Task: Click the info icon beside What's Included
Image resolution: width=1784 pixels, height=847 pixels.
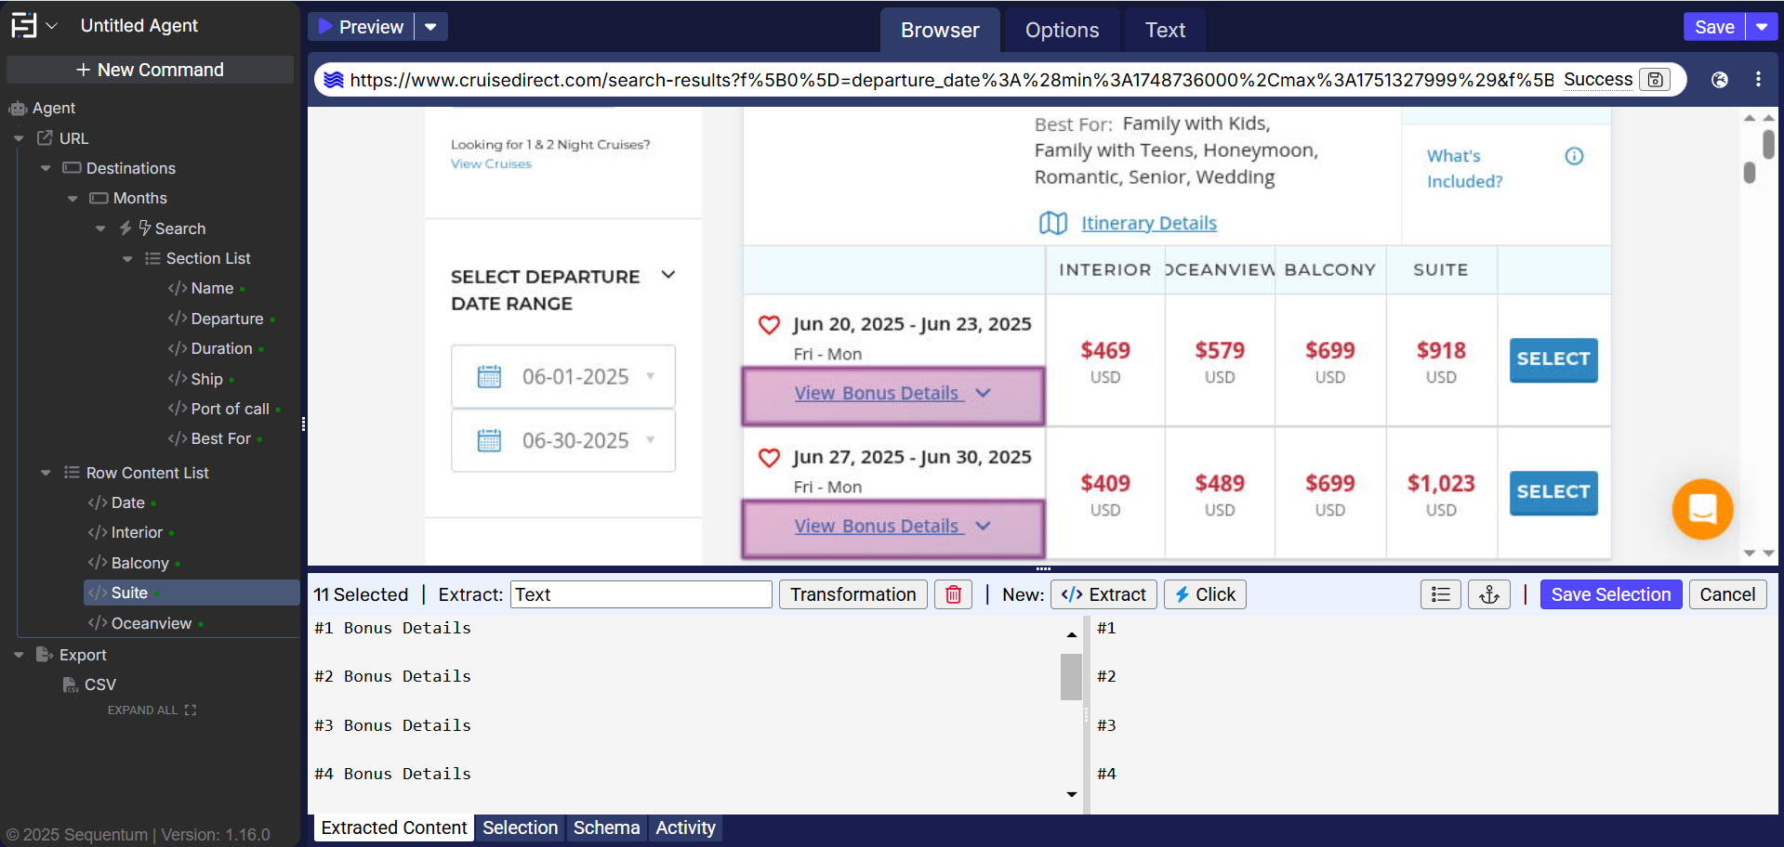Action: [x=1573, y=156]
